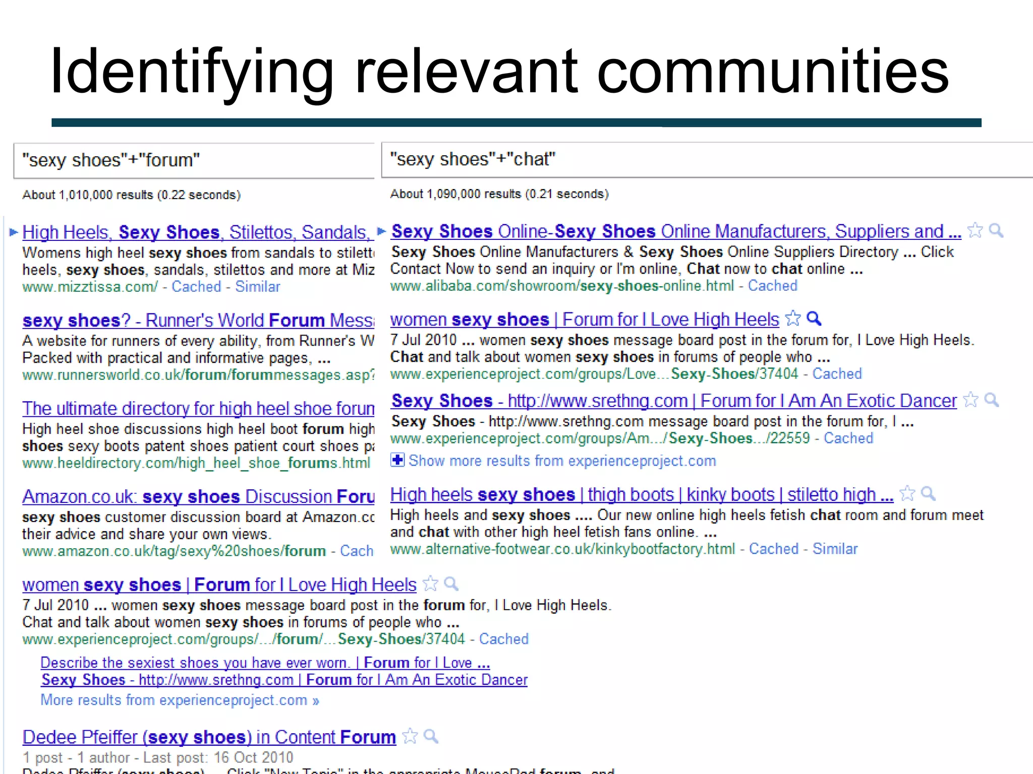Open 'Describe the sexiest shoes you have ever worn' sublink
The image size is (1033, 774).
point(265,663)
